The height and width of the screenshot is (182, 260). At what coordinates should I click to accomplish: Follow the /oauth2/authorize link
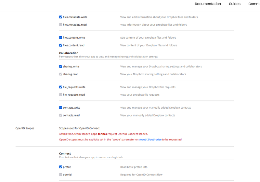coord(150,140)
